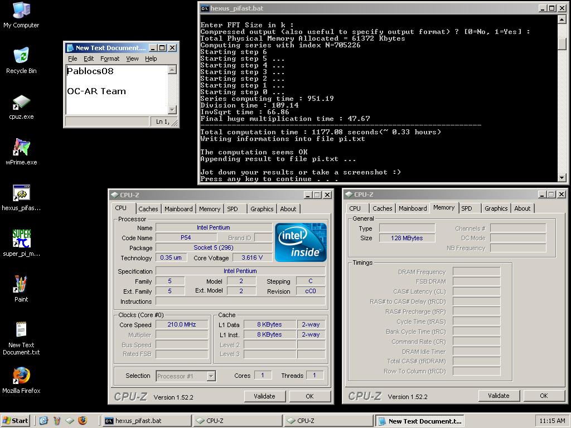Switch to SPD tab in left CPU-Z

coord(233,209)
